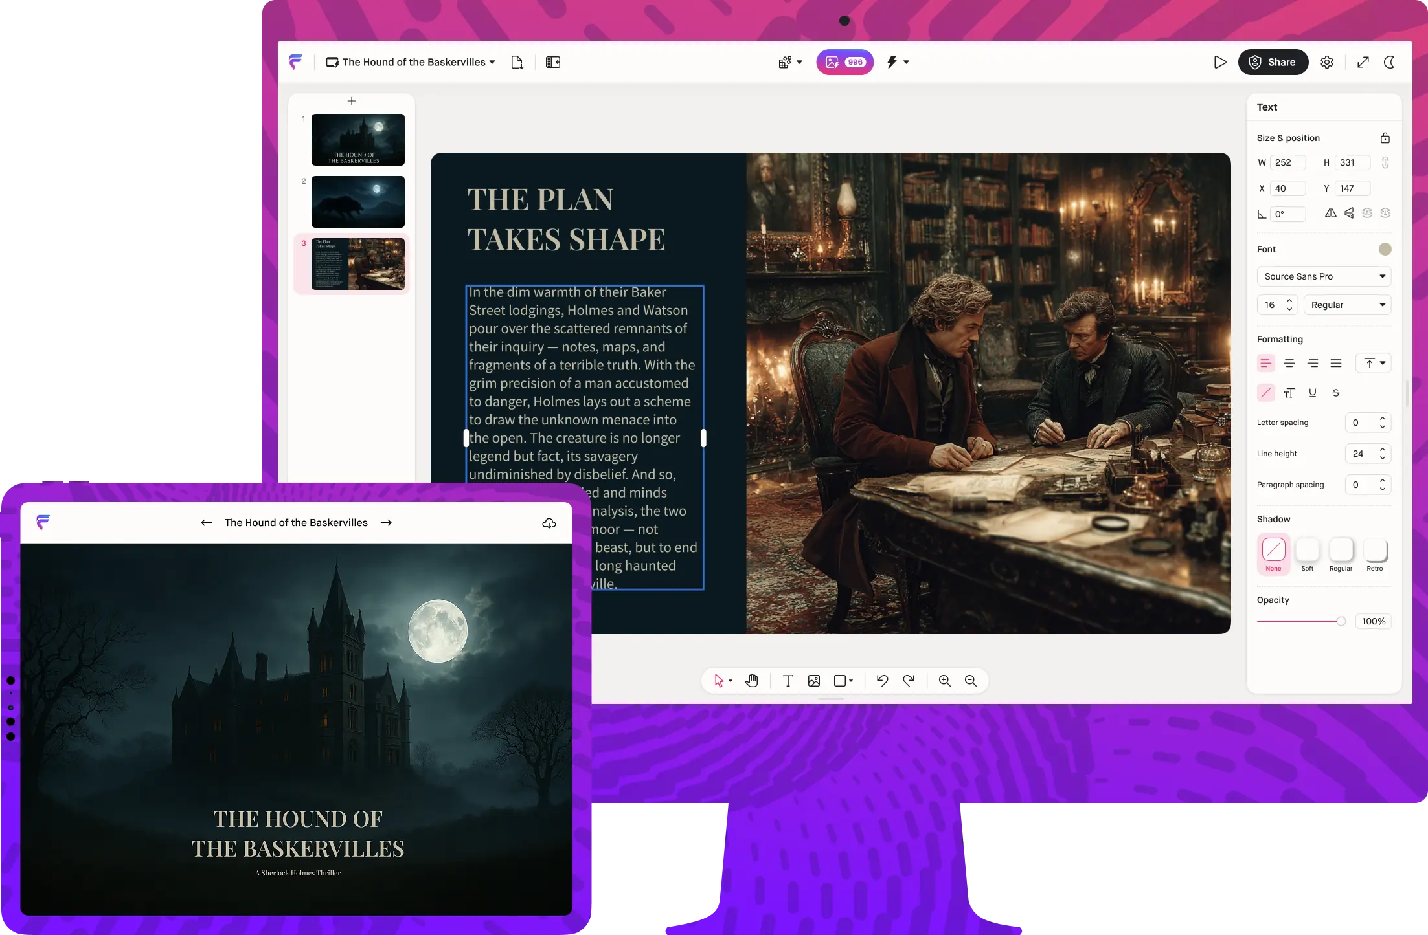1428x935 pixels.
Task: Click the Share button
Action: click(x=1273, y=62)
